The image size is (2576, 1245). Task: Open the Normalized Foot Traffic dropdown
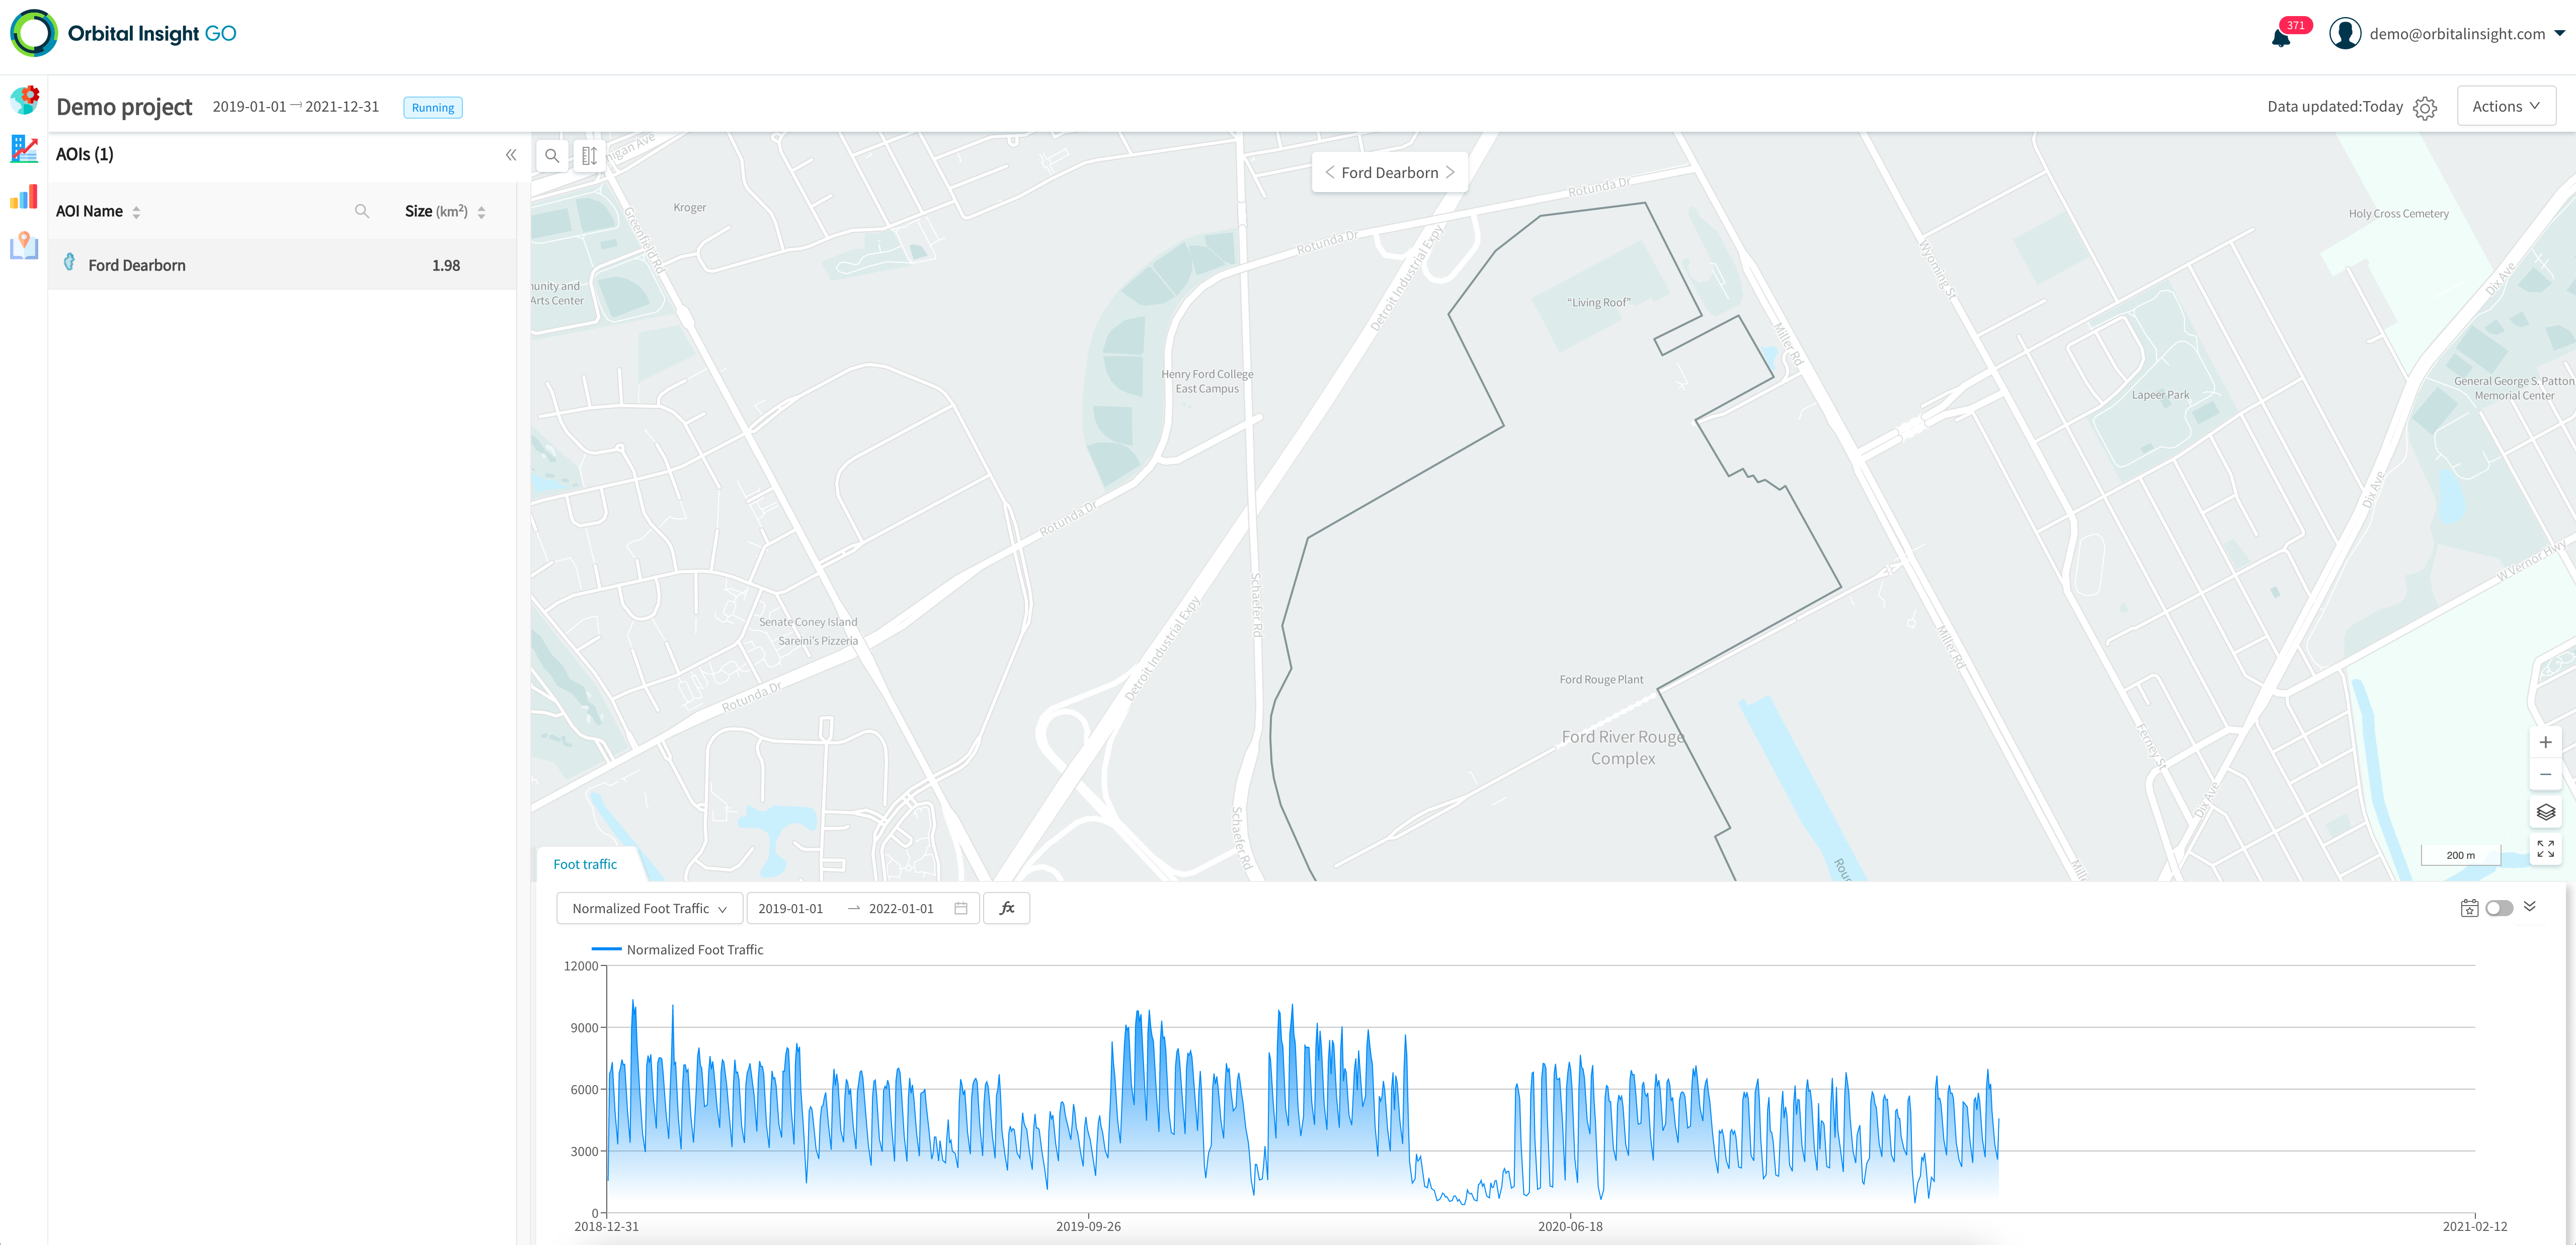coord(649,908)
